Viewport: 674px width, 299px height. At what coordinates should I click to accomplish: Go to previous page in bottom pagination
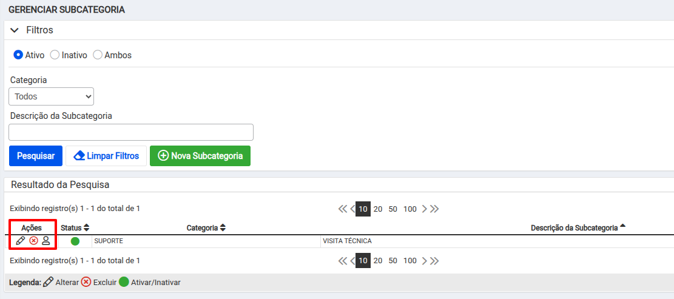(x=352, y=261)
